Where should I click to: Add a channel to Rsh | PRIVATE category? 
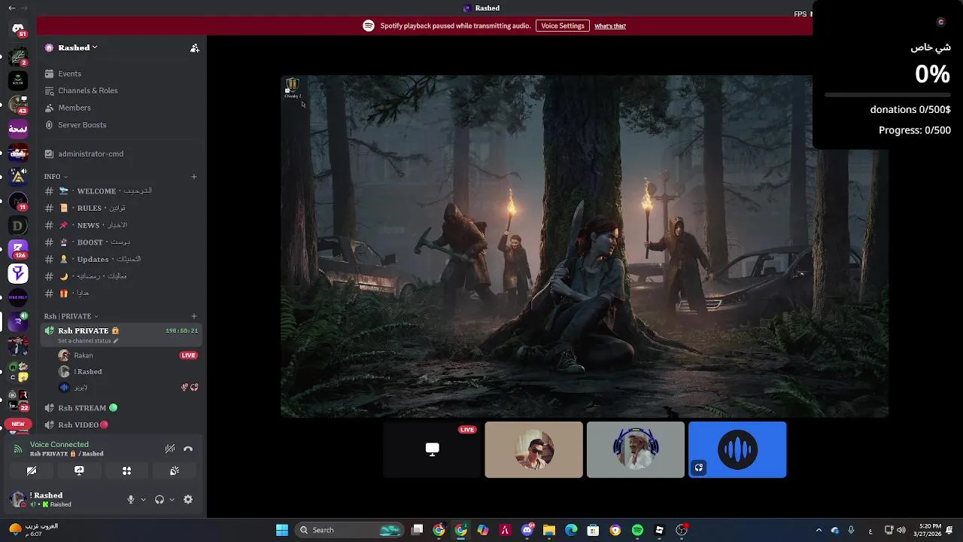(x=194, y=316)
